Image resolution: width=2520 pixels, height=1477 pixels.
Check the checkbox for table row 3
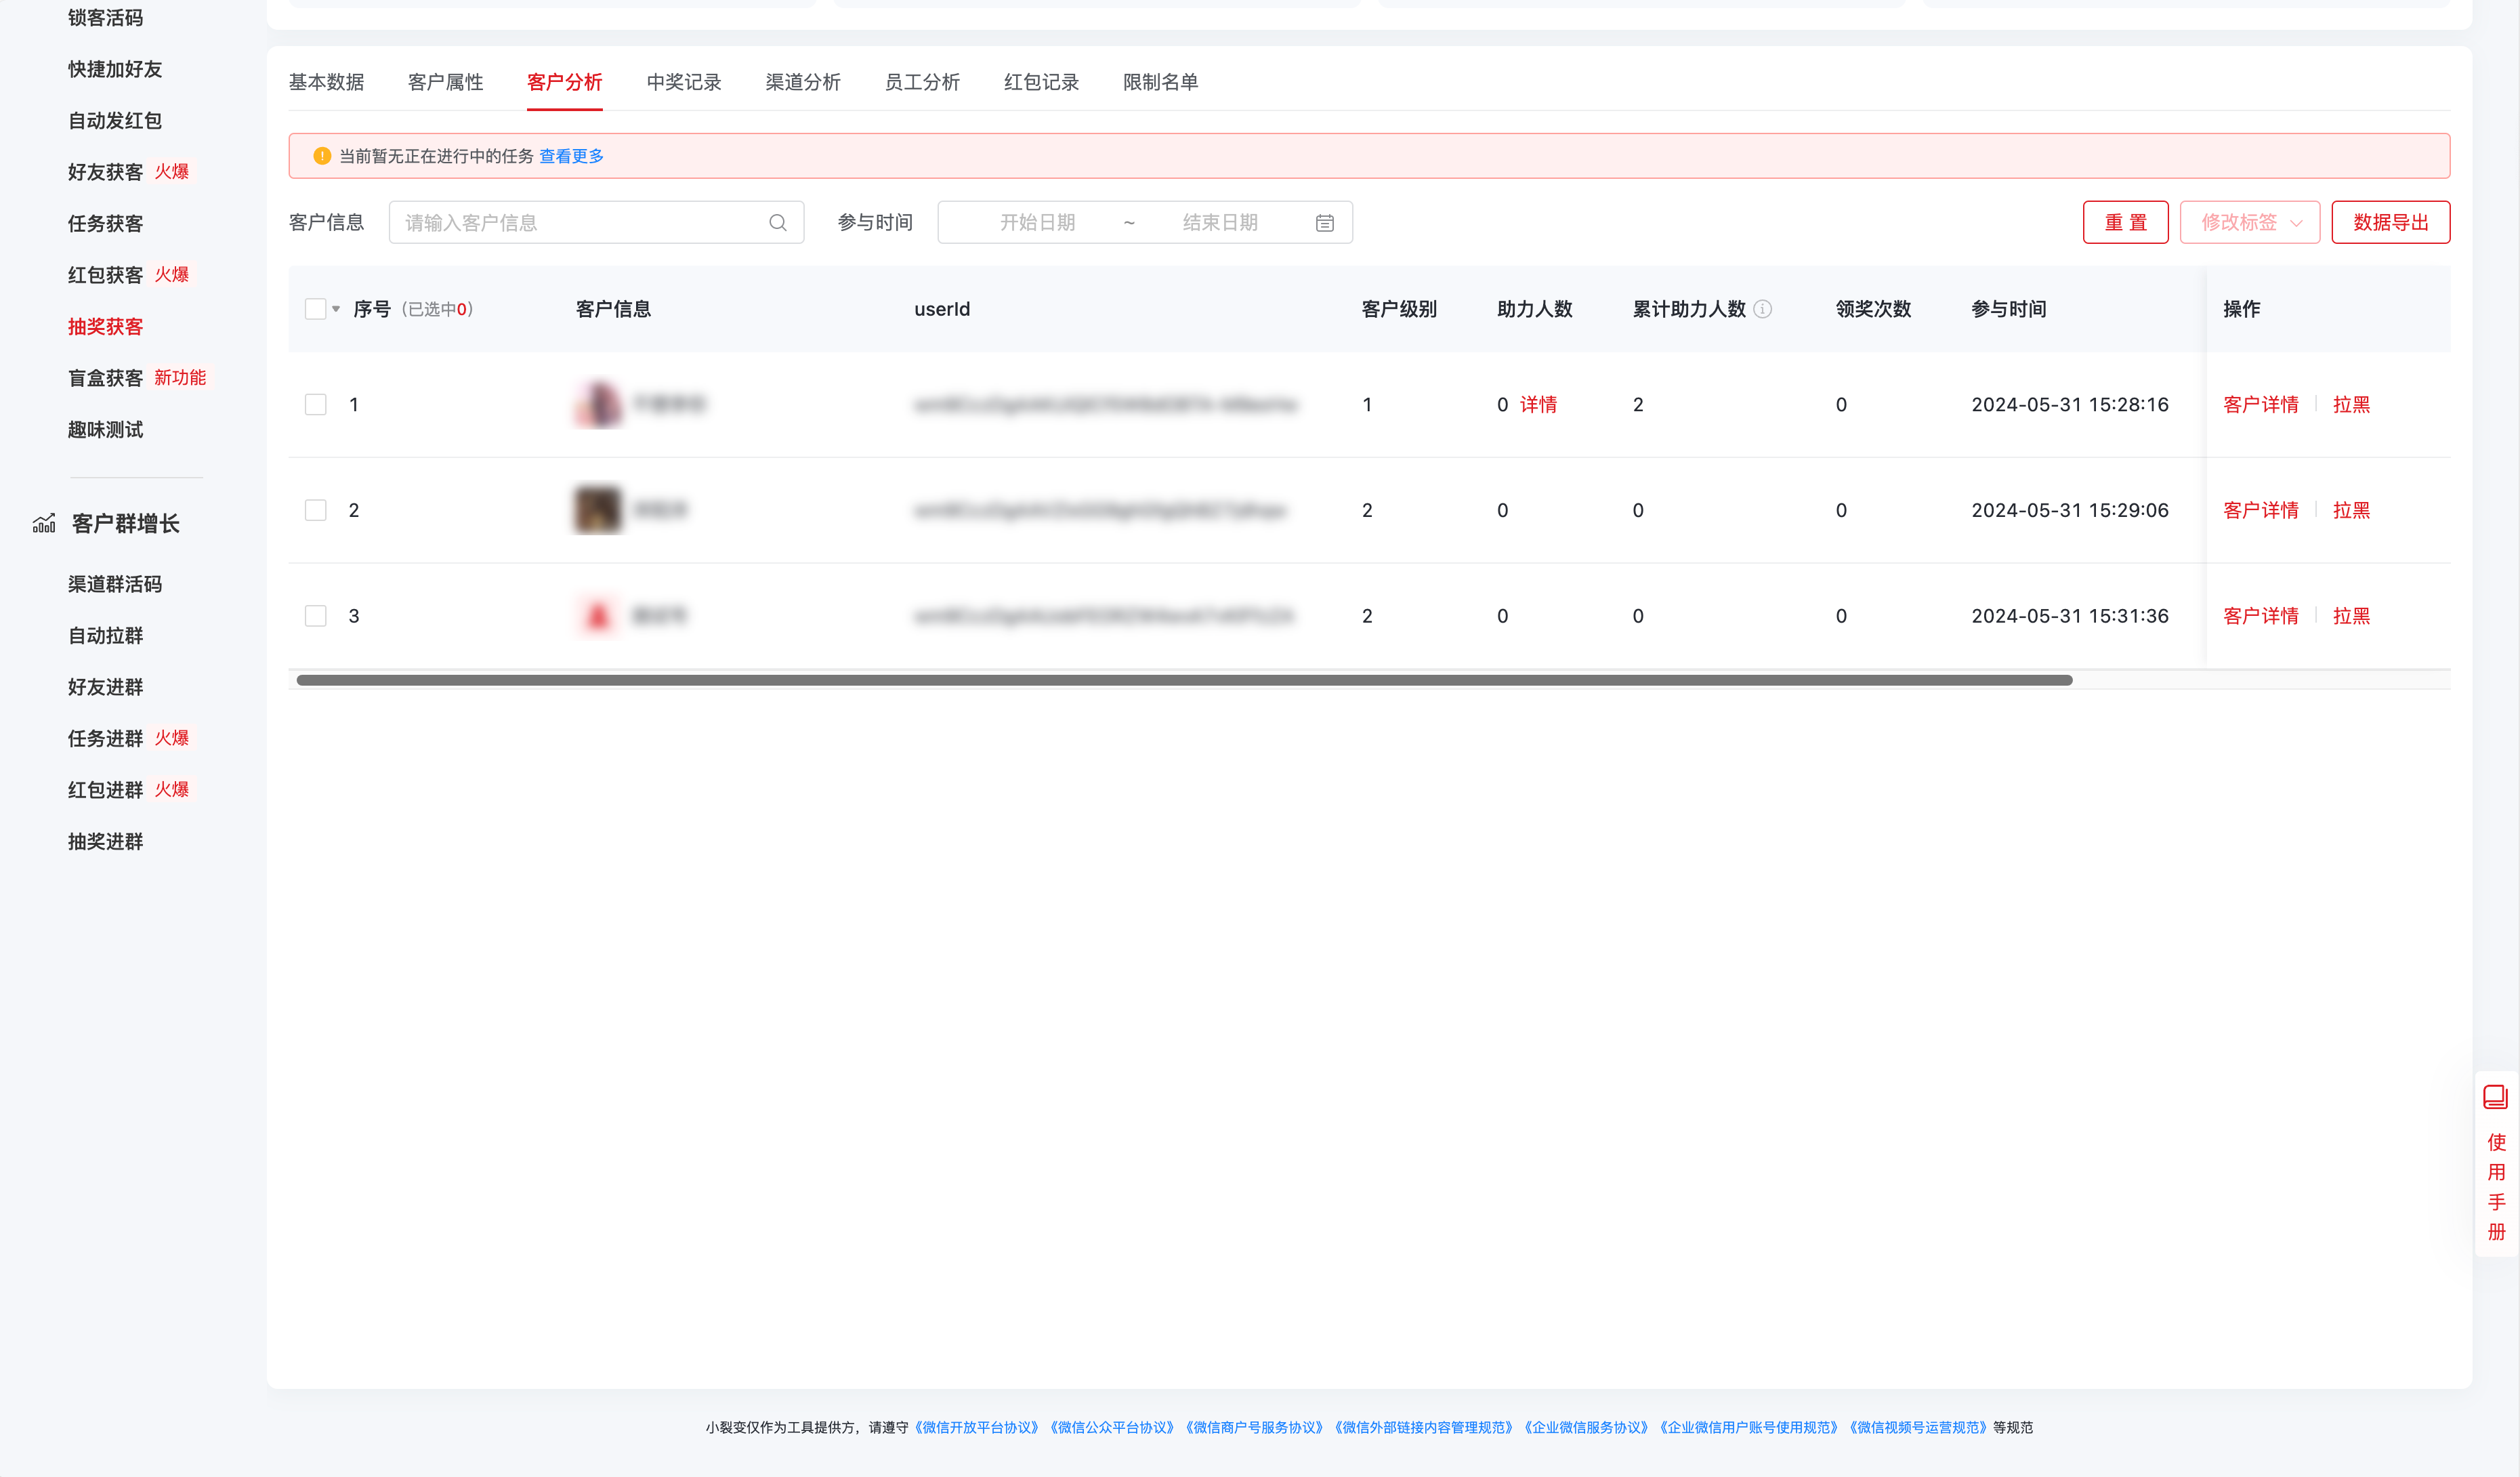[x=316, y=616]
